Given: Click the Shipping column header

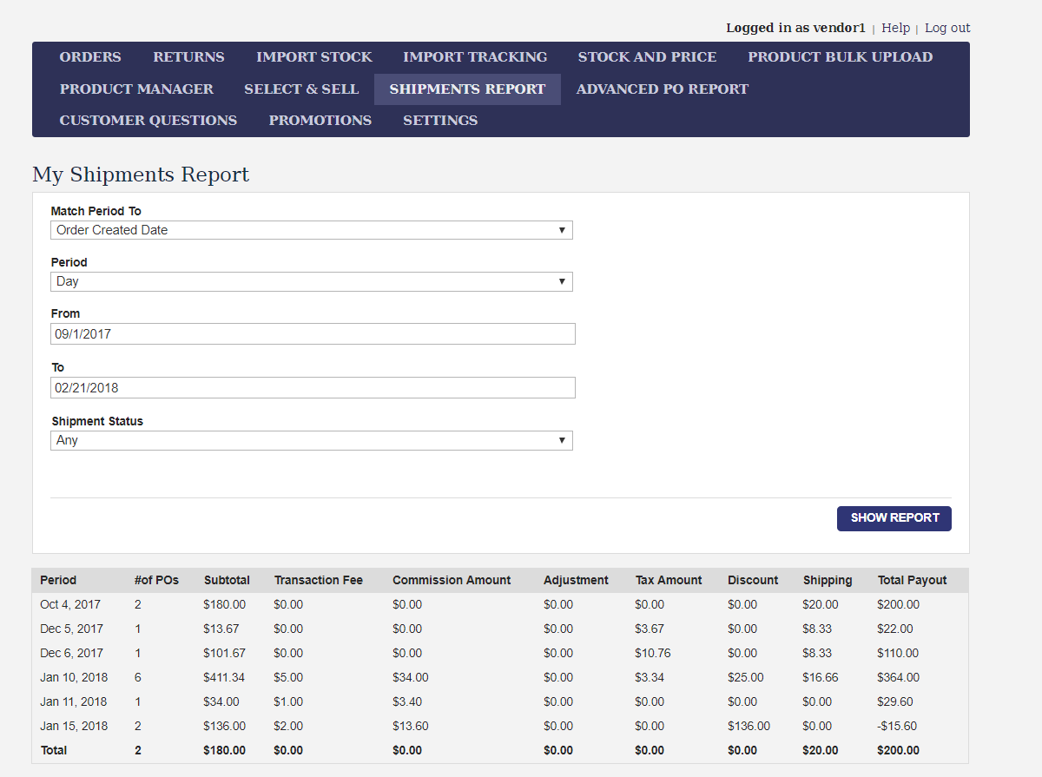Looking at the screenshot, I should coord(828,580).
